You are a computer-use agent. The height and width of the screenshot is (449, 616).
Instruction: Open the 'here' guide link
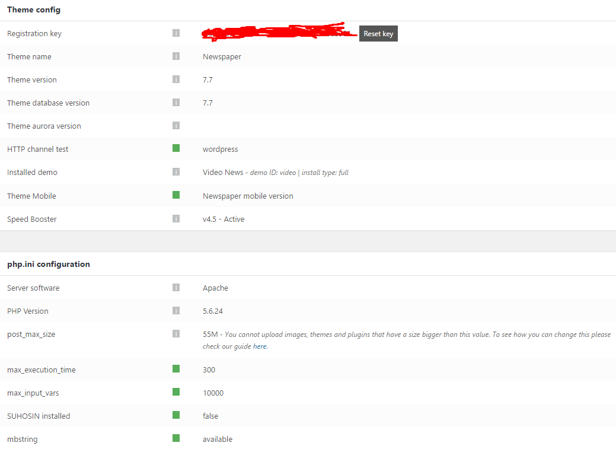tap(260, 346)
